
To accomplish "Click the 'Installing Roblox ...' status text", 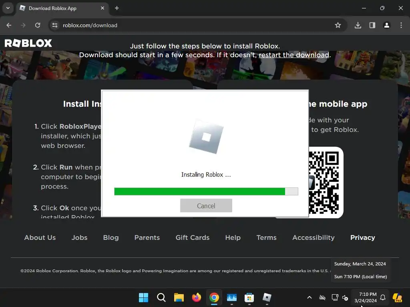I will [206, 175].
